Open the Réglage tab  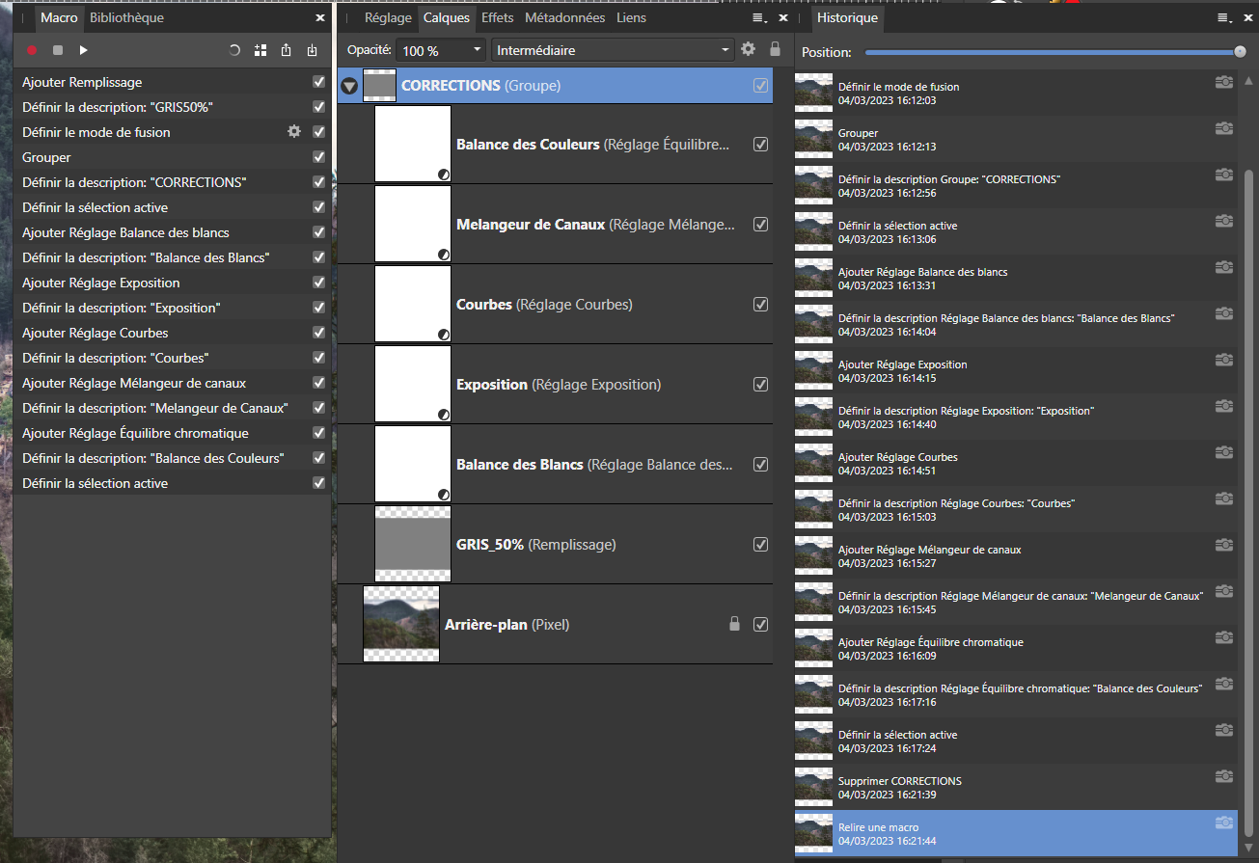coord(388,17)
